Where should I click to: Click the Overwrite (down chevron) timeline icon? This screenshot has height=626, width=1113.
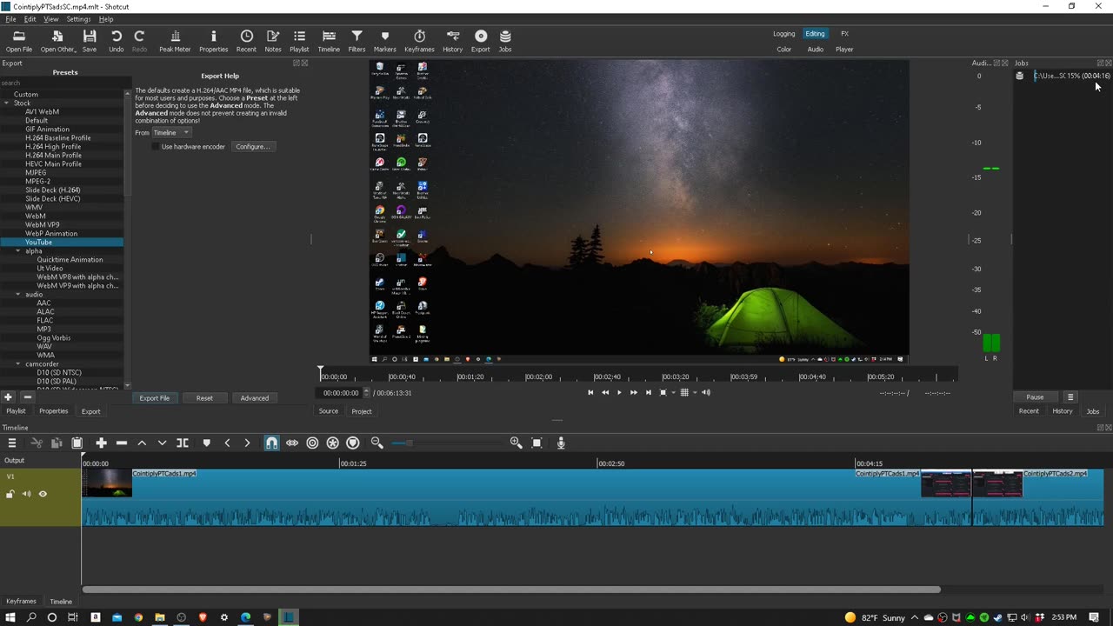coord(162,443)
